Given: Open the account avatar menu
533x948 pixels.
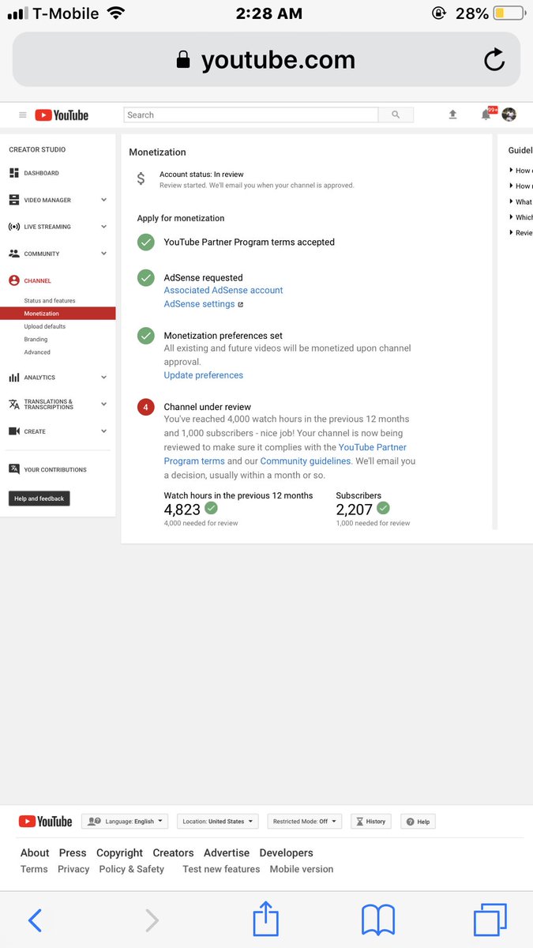Looking at the screenshot, I should (509, 115).
